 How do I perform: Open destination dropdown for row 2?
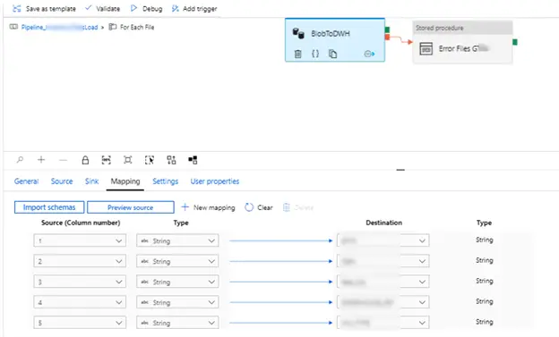(383, 261)
